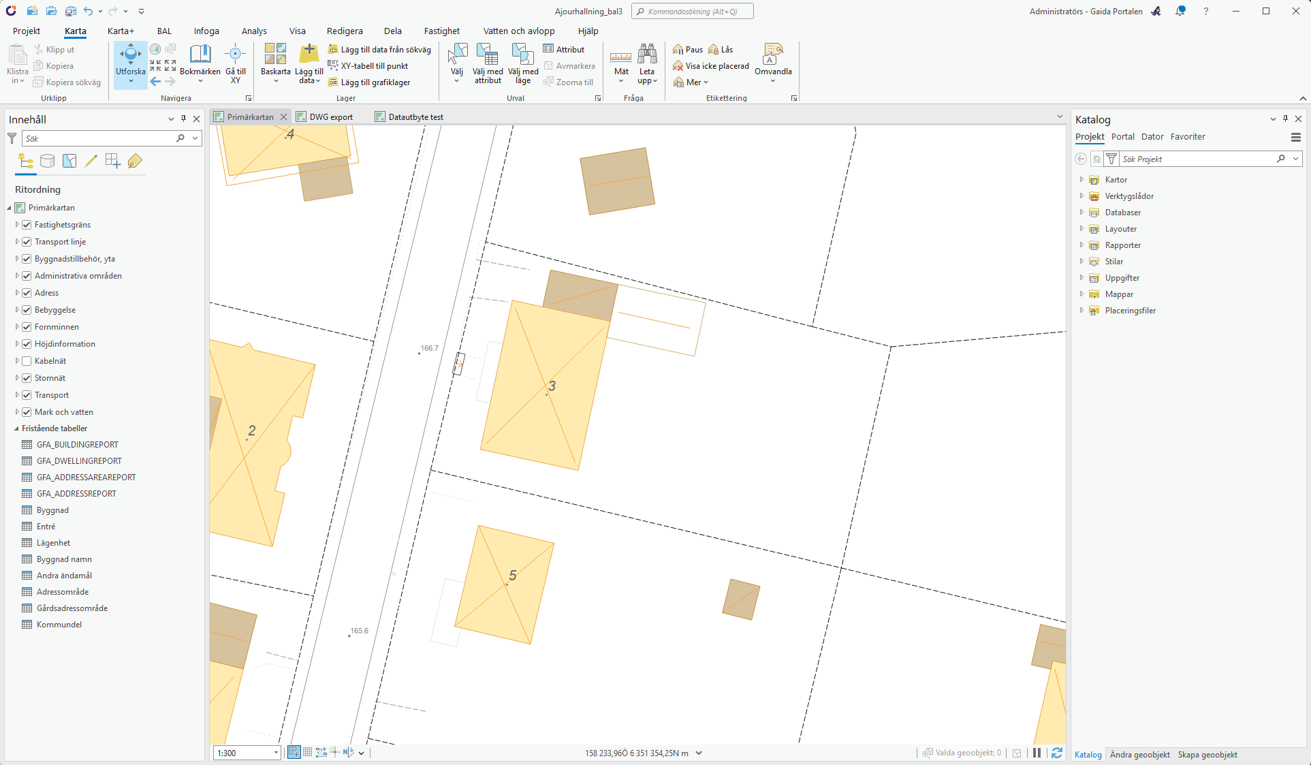The height and width of the screenshot is (765, 1311).
Task: Open the Bokmärken bookmarks icon
Action: (200, 54)
